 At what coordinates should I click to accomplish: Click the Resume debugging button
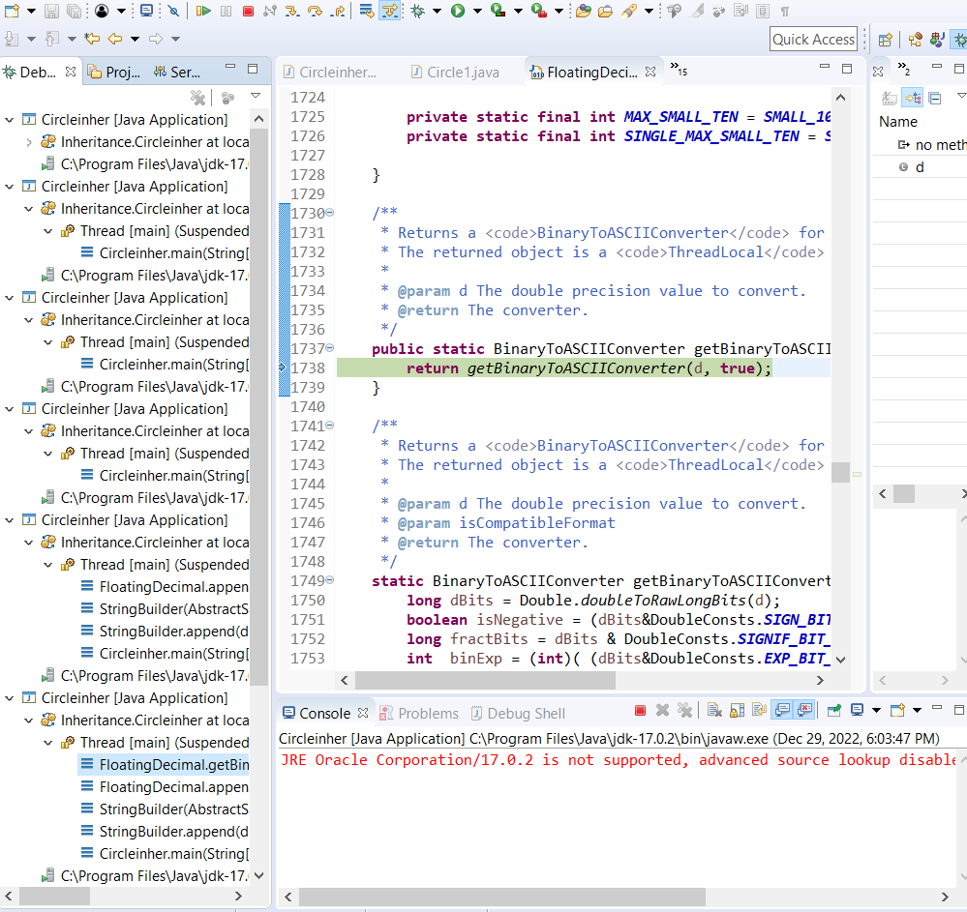pos(202,12)
